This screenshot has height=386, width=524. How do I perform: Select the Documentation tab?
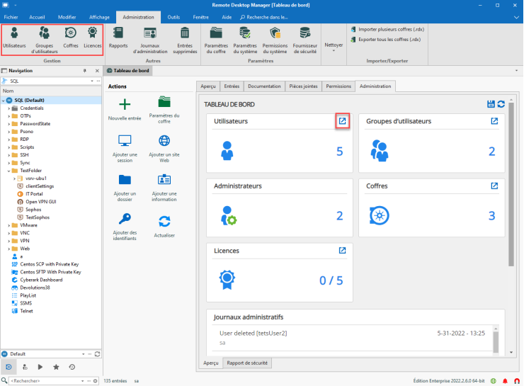point(264,86)
